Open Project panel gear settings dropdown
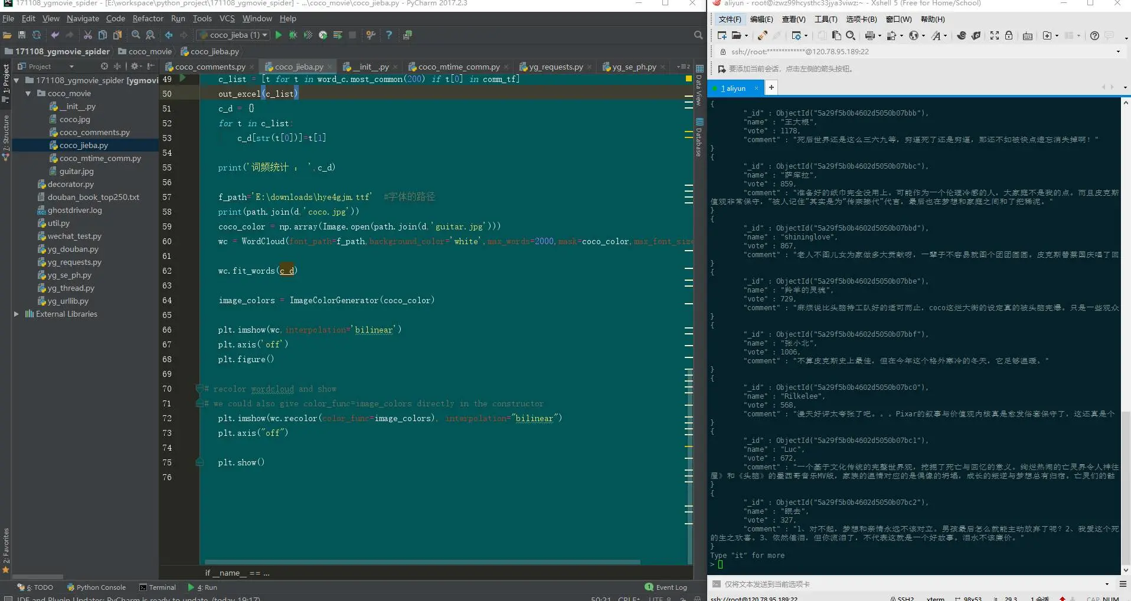The width and height of the screenshot is (1131, 601). [136, 67]
